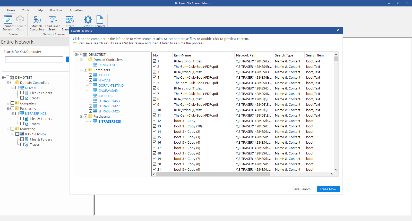Click the HIMANI computer icon
This screenshot has height=221, width=412.
click(x=95, y=80)
